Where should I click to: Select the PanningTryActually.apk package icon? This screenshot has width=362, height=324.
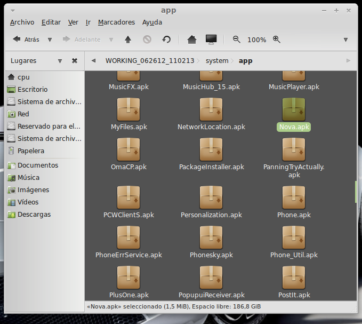(294, 149)
